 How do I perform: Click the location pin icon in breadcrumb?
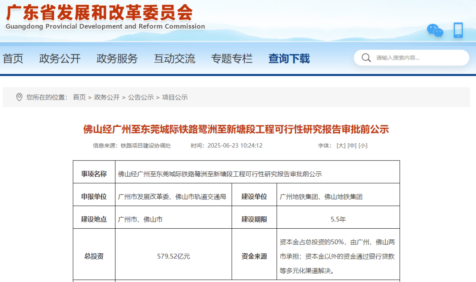coord(19,97)
